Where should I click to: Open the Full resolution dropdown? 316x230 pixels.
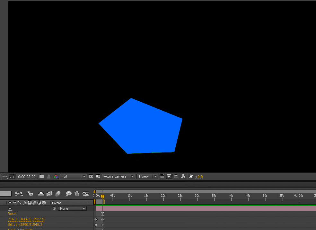pos(73,176)
